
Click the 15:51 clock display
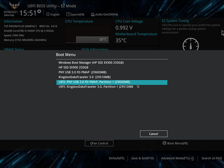28,13
